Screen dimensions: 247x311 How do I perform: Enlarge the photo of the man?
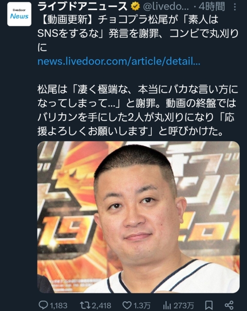coord(139,217)
